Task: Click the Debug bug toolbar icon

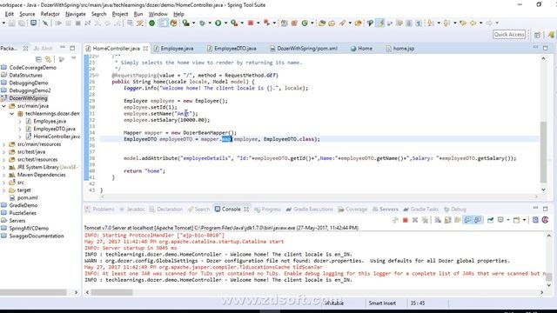Action: [x=202, y=23]
